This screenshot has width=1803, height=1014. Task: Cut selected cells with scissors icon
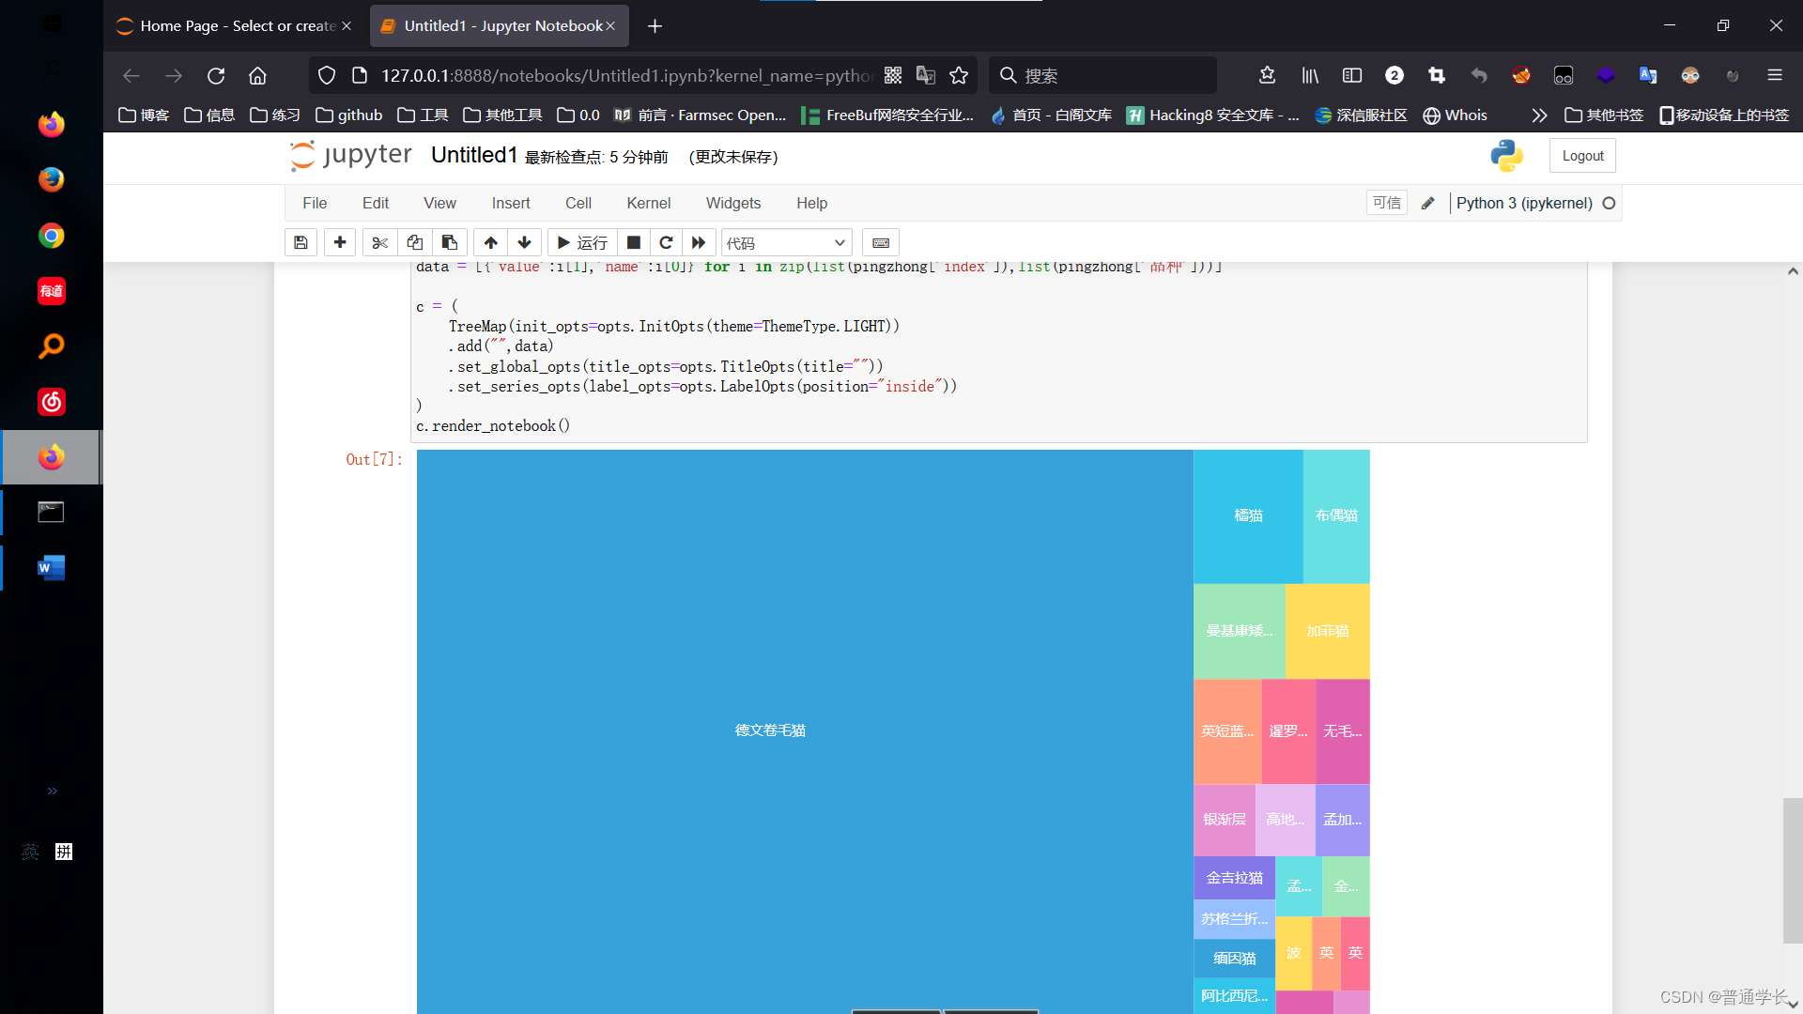click(379, 242)
